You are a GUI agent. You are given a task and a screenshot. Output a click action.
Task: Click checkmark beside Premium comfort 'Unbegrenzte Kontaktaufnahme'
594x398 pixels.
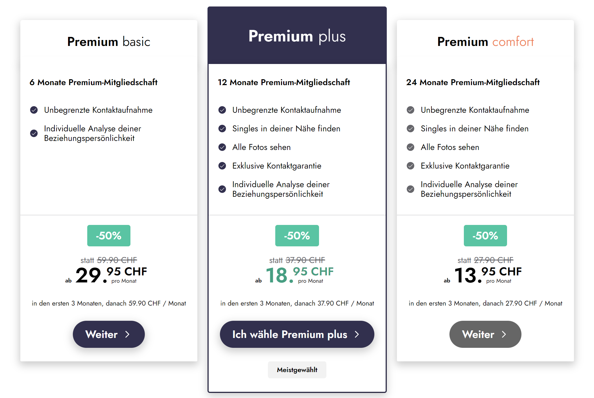click(x=410, y=110)
